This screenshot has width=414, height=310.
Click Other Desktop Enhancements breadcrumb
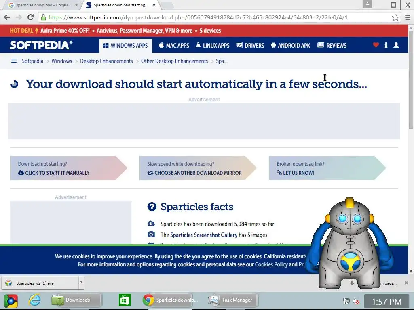[175, 61]
